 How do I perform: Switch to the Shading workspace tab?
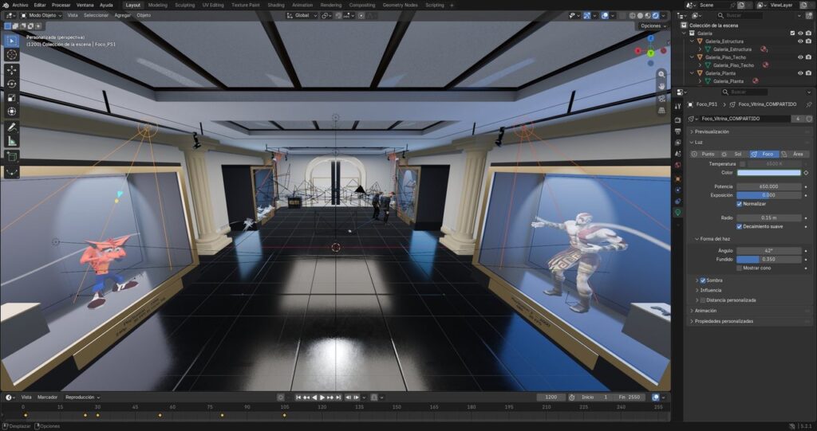(x=275, y=6)
